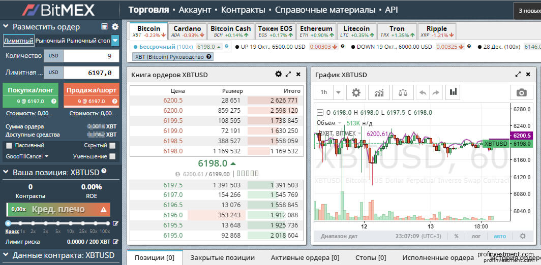Image resolution: width=541 pixels, height=265 pixels.
Task: Open XBT (Bitcoin) Руководство guide
Action: tap(173, 57)
